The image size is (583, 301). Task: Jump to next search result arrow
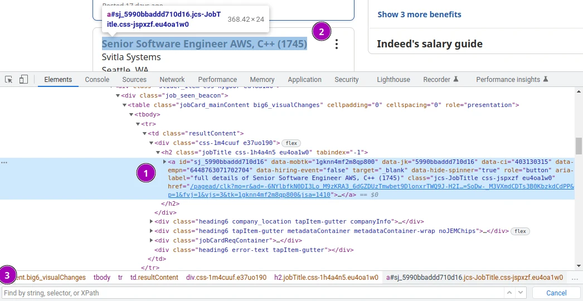[x=521, y=293]
